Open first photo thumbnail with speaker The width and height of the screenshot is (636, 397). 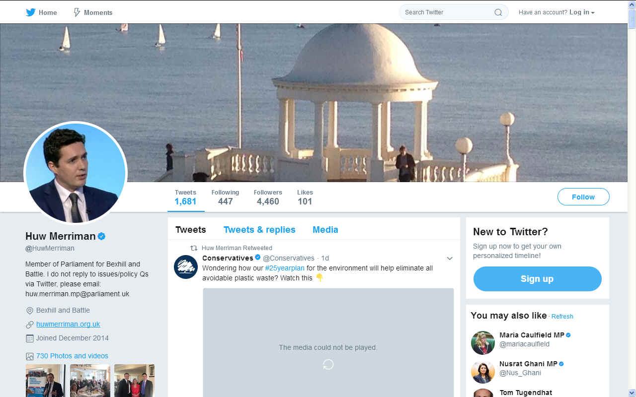pyautogui.click(x=46, y=381)
